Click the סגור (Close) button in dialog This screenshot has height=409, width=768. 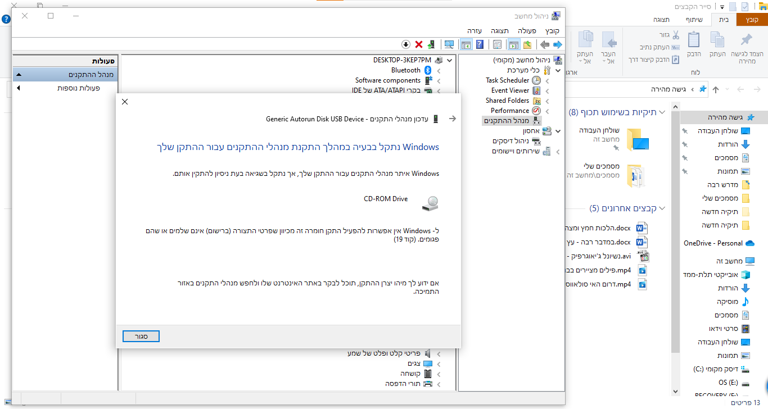141,336
